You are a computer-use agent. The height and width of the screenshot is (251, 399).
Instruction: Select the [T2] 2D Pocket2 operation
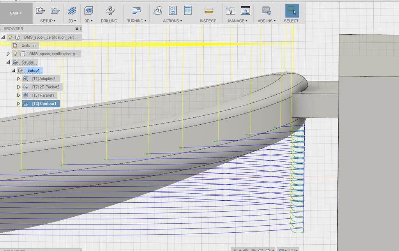point(45,87)
